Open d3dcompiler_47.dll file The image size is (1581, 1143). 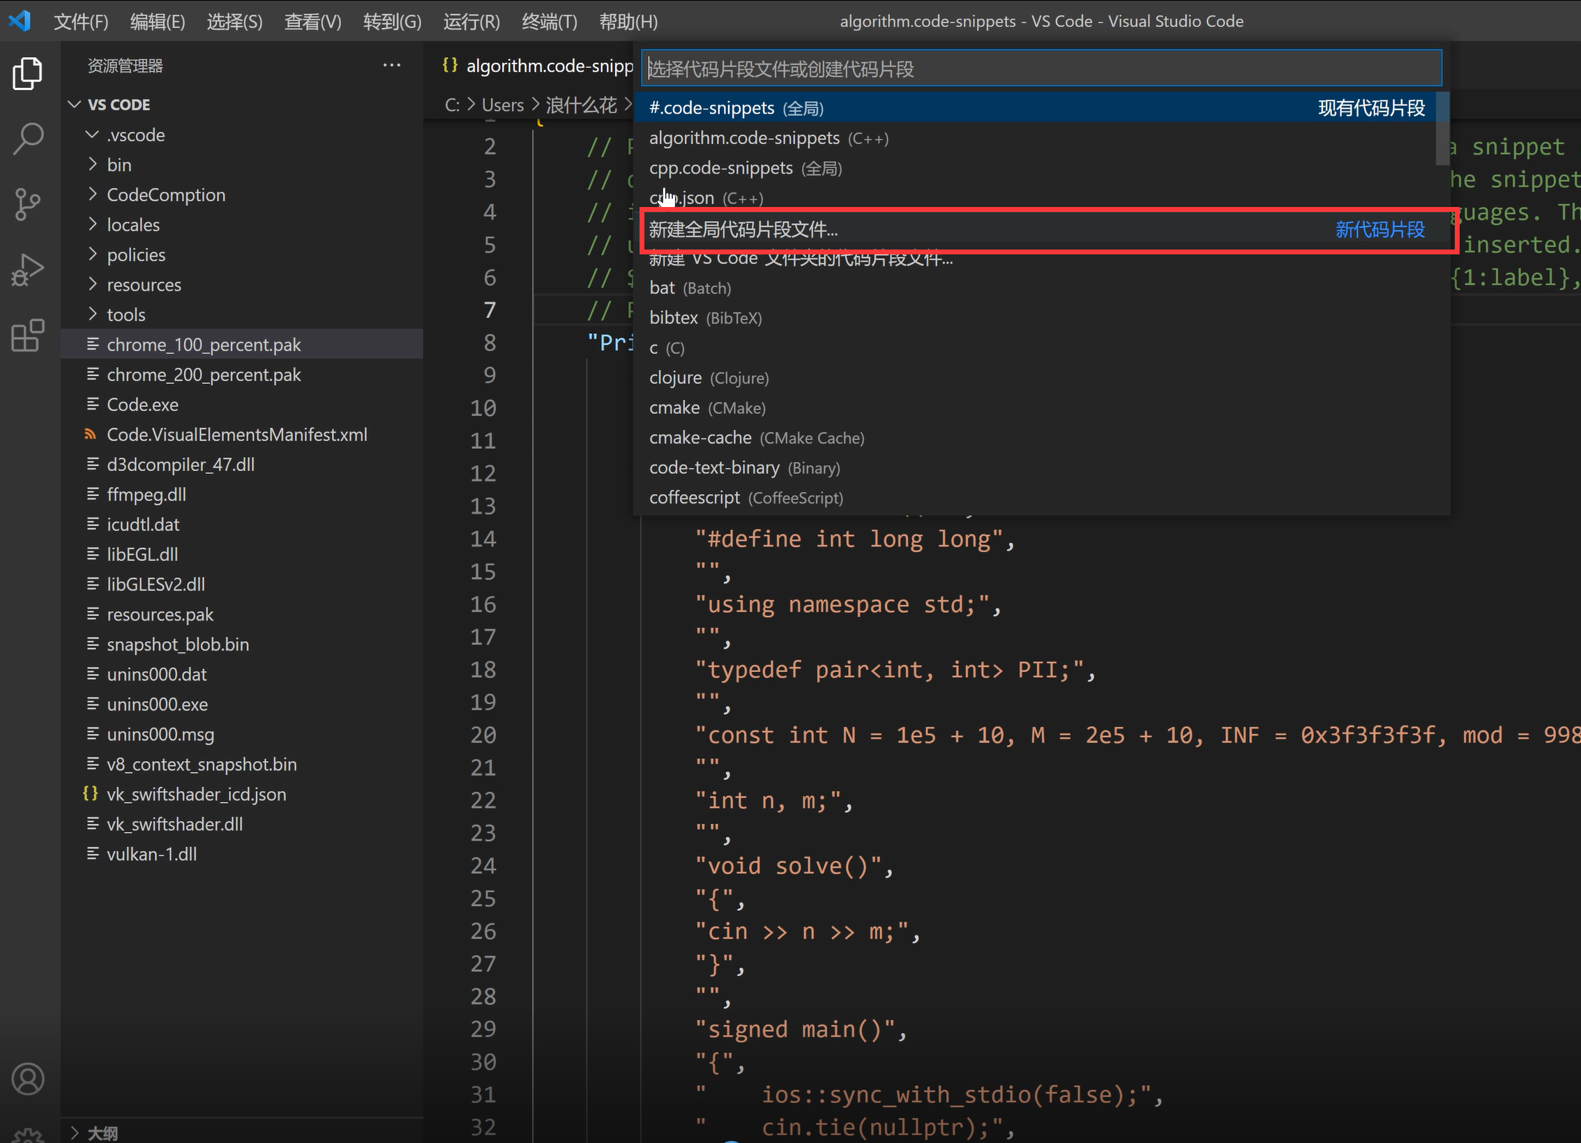click(242, 464)
